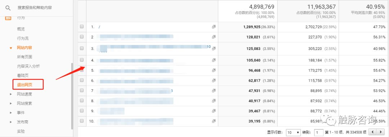Click the 搜索报告和帮助内容 search field
This screenshot has height=137, width=389.
tap(35, 8)
